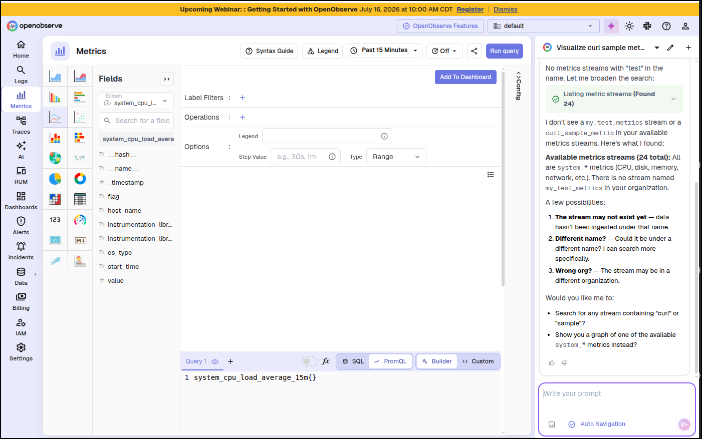Open the Slack community icon
702x439 pixels.
(x=647, y=26)
